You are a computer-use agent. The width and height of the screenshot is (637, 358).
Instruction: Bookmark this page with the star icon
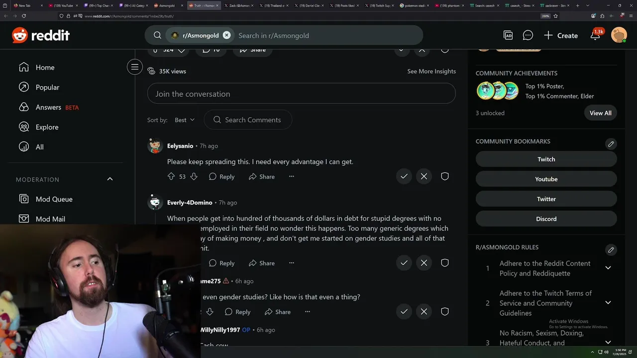coord(555,16)
